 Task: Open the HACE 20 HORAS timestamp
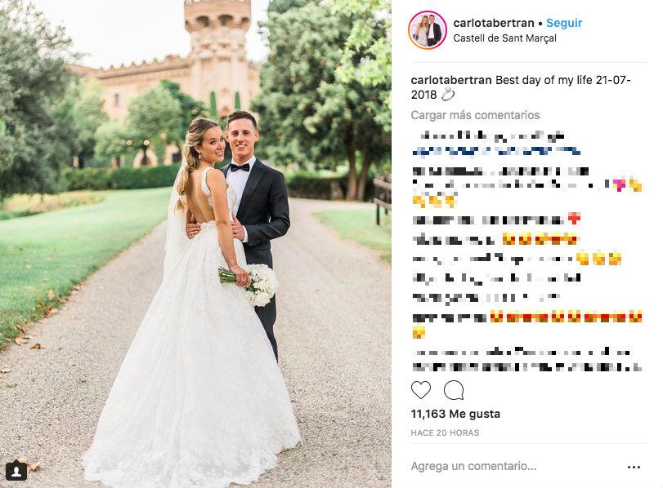[445, 433]
